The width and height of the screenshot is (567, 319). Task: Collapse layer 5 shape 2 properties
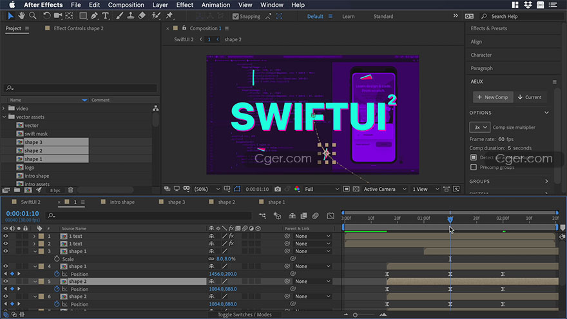pyautogui.click(x=35, y=282)
